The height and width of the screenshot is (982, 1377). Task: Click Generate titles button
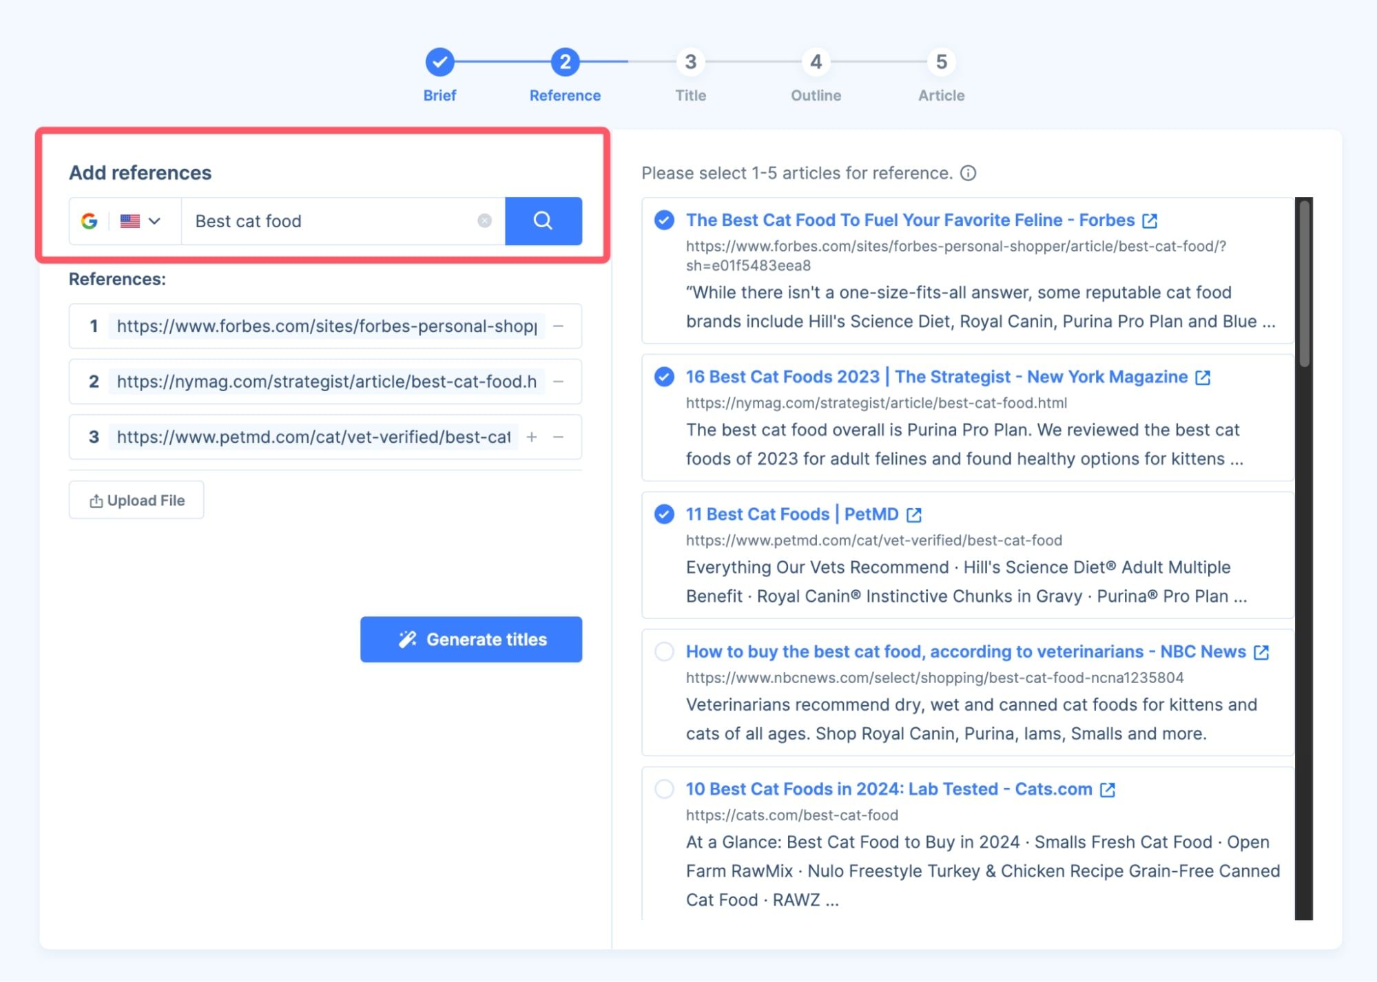pyautogui.click(x=471, y=639)
